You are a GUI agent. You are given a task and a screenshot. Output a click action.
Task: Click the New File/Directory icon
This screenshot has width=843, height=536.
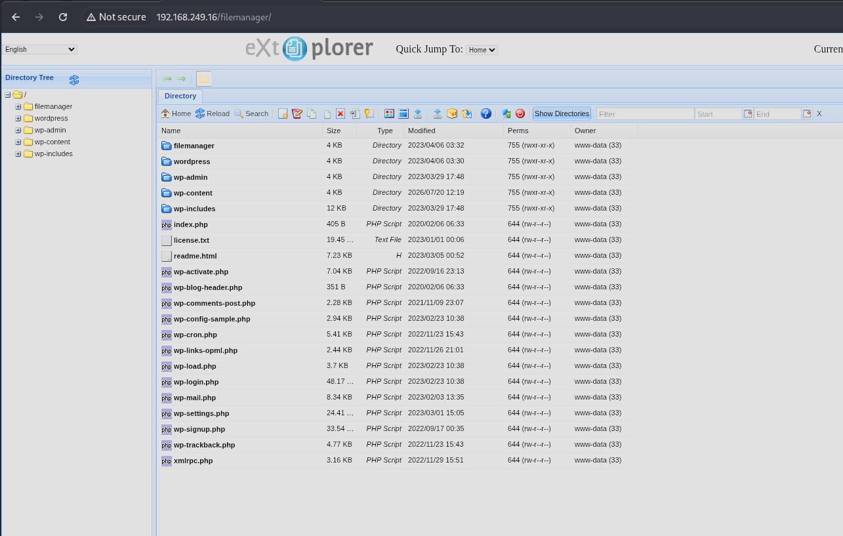(x=283, y=113)
